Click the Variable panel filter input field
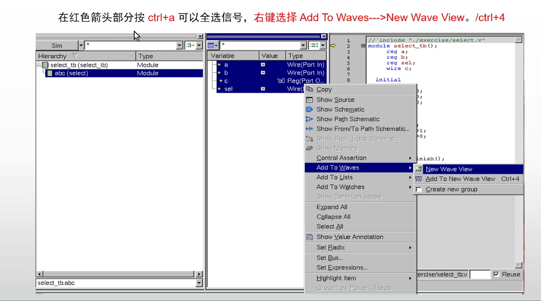This screenshot has height=301, width=541. 260,45
